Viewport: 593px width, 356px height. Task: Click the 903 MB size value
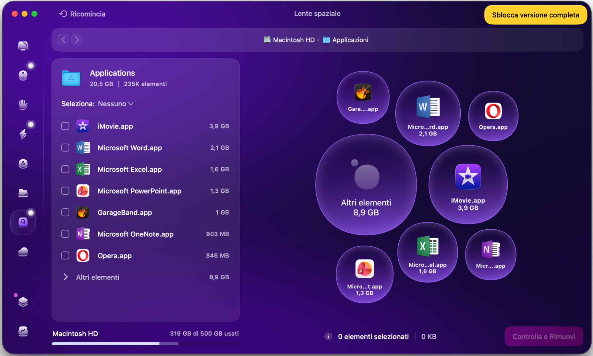217,234
